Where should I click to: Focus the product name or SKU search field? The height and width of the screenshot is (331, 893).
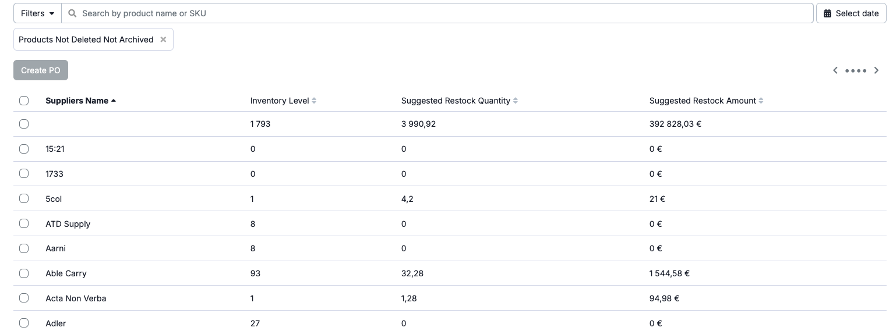pyautogui.click(x=437, y=13)
